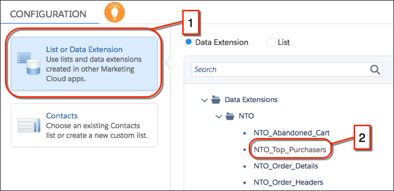Select NTO_Order_Headers data extension
The width and height of the screenshot is (394, 191).
pyautogui.click(x=288, y=182)
